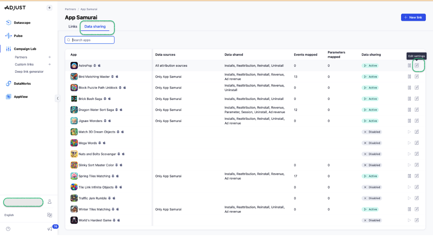Open announcements megaphone with 76 badge
This screenshot has width=433, height=243.
click(50, 228)
